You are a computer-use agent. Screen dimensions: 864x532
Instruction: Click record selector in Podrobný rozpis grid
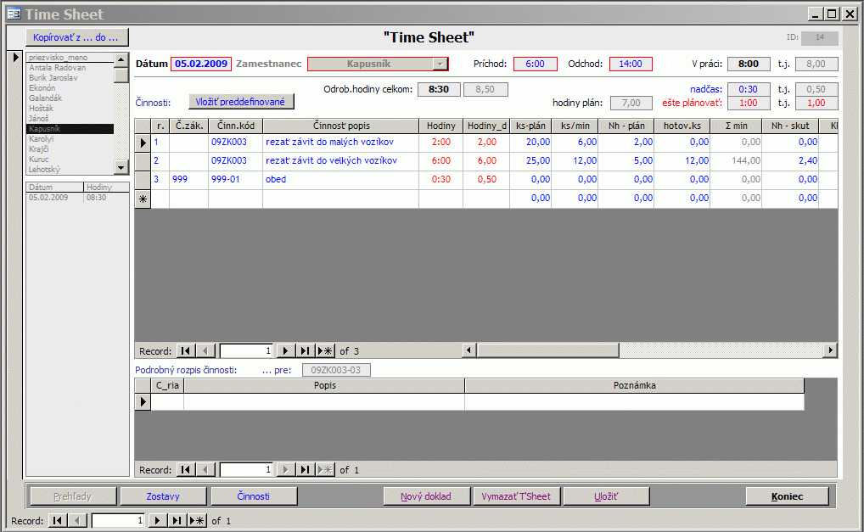pos(143,401)
